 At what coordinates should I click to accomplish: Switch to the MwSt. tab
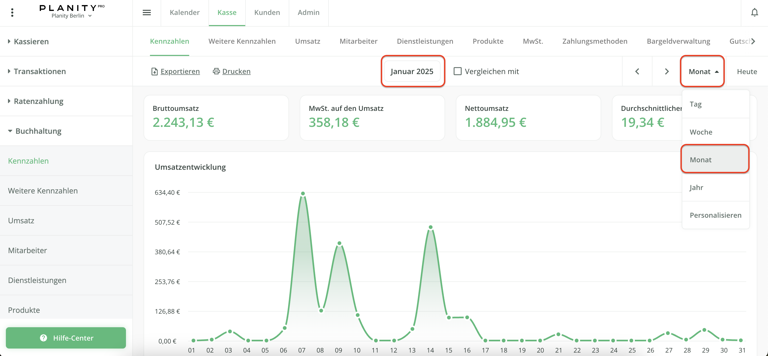(x=533, y=41)
